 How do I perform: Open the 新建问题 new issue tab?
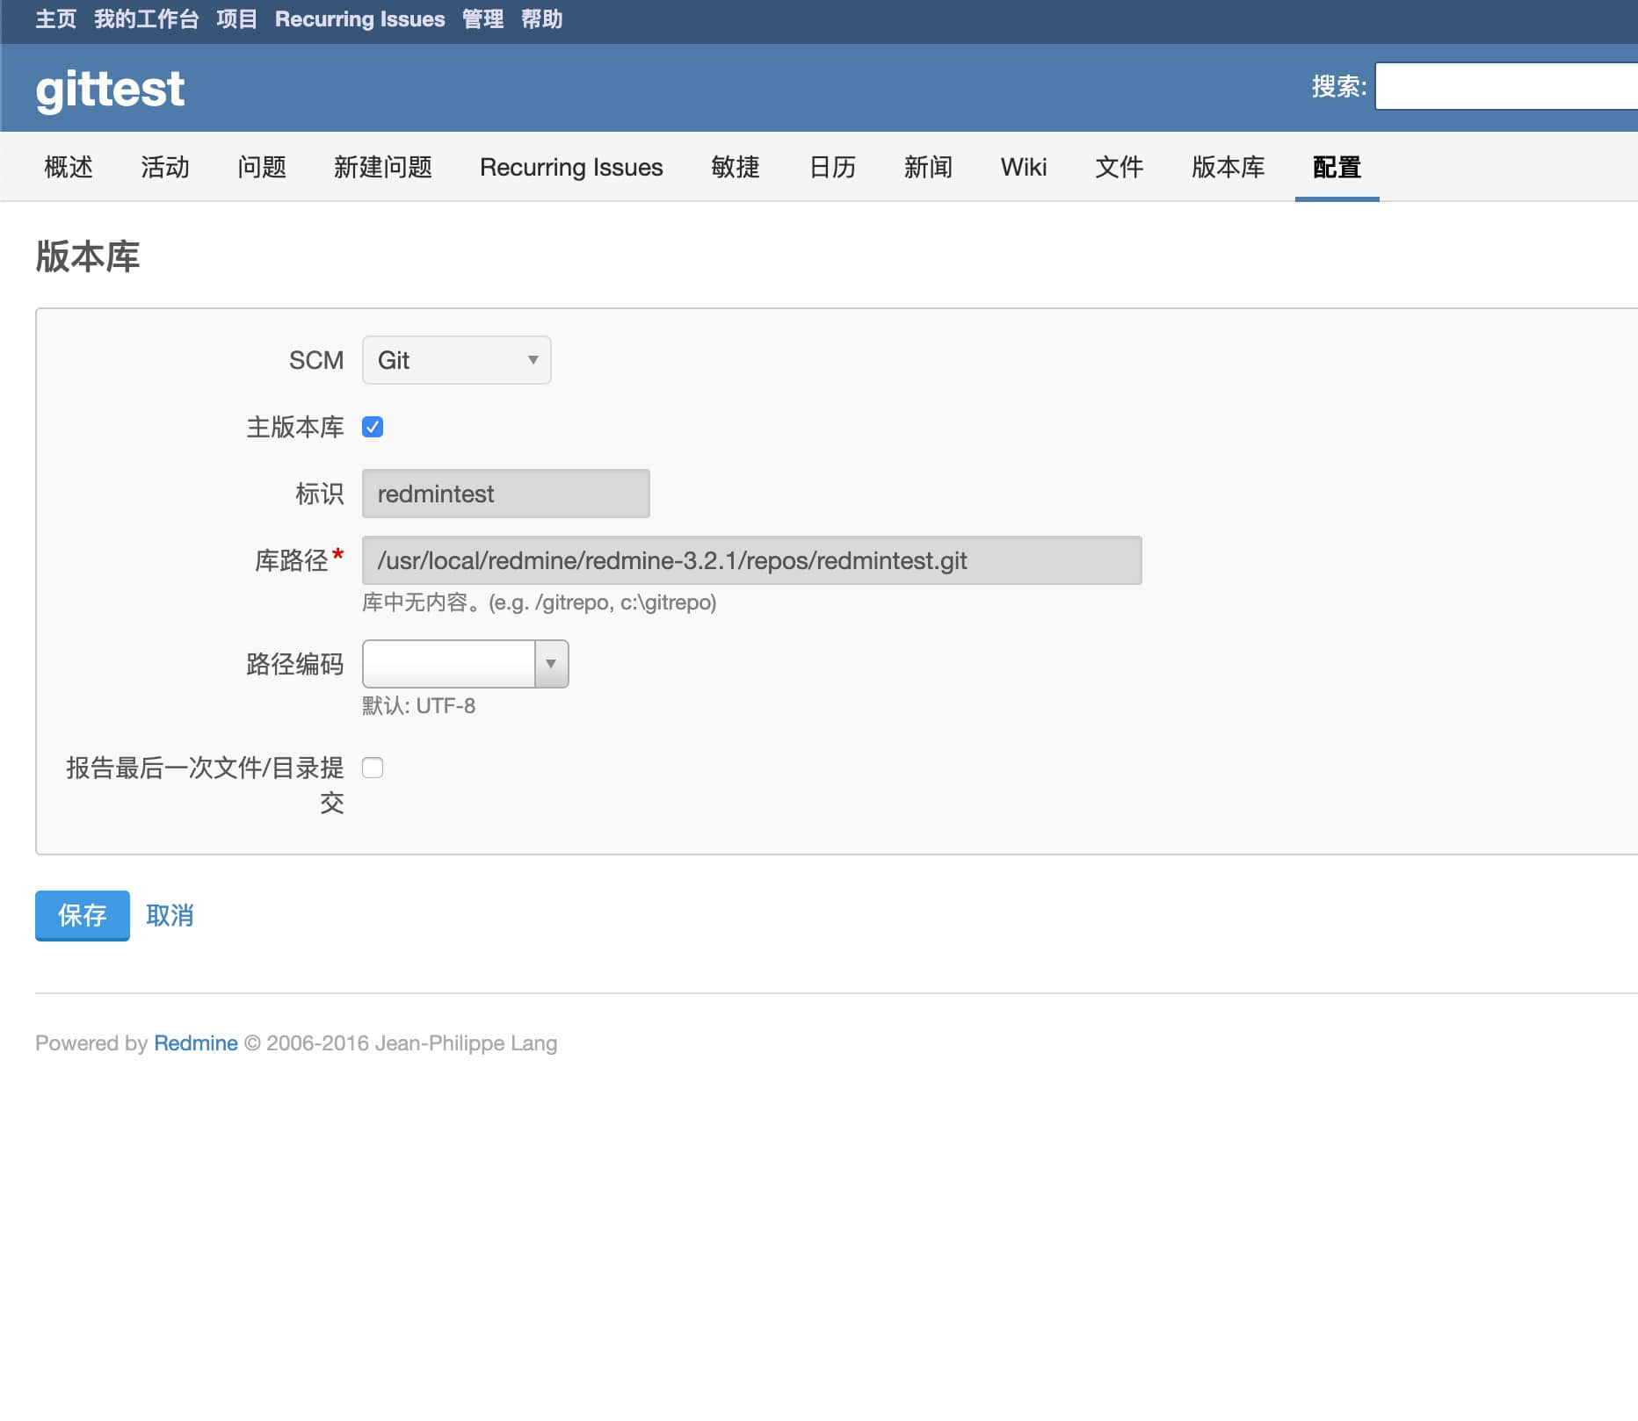tap(382, 167)
